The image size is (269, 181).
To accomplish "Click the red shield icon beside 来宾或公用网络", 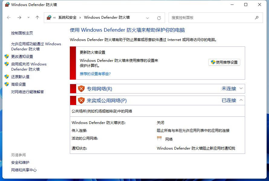I will (x=81, y=100).
